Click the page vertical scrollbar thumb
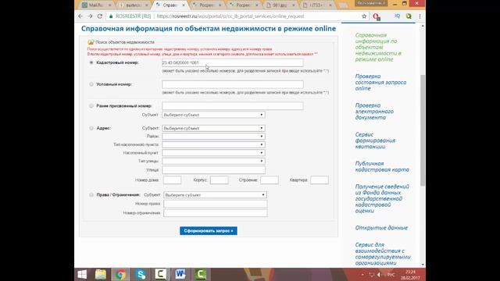The width and height of the screenshot is (500, 281). pos(423,130)
